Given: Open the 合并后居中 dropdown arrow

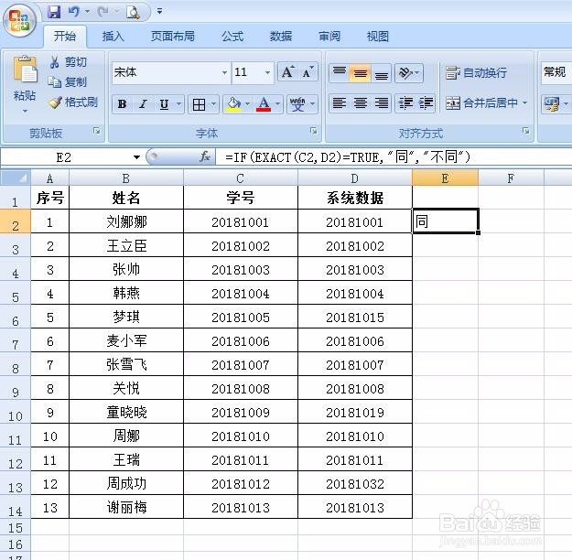Looking at the screenshot, I should 525,103.
